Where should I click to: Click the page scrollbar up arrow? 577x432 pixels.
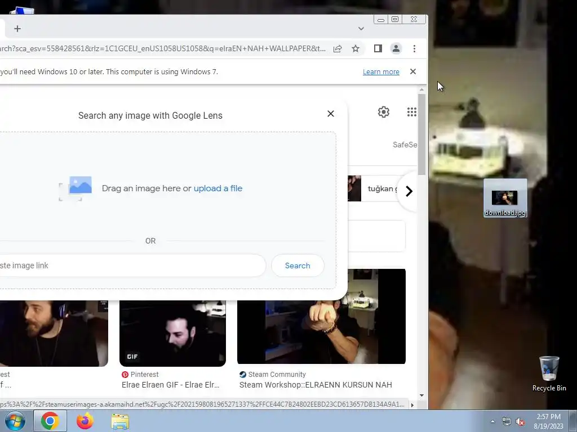(421, 89)
